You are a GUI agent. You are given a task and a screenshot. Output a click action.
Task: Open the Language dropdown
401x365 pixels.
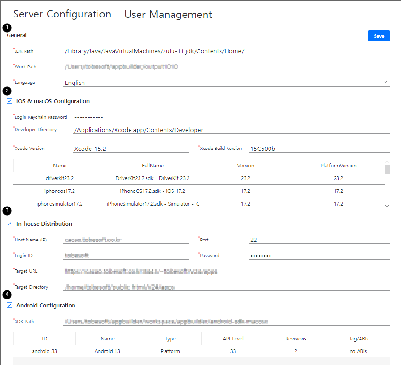click(x=226, y=83)
